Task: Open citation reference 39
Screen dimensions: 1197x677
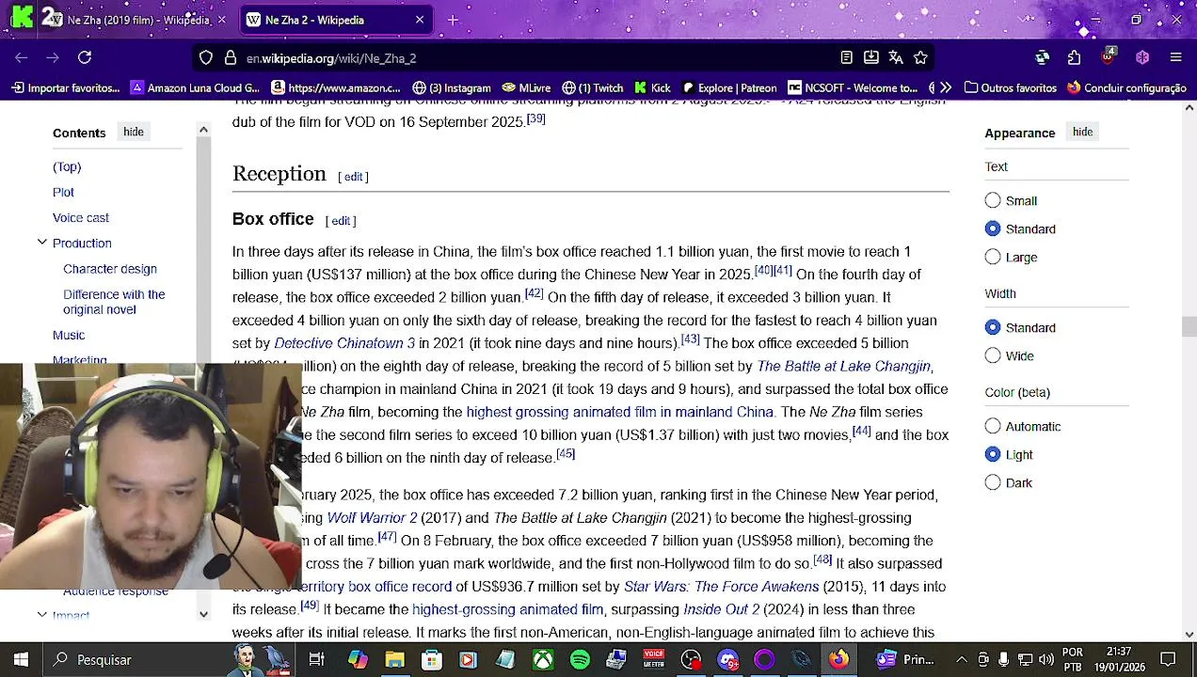Action: tap(535, 118)
